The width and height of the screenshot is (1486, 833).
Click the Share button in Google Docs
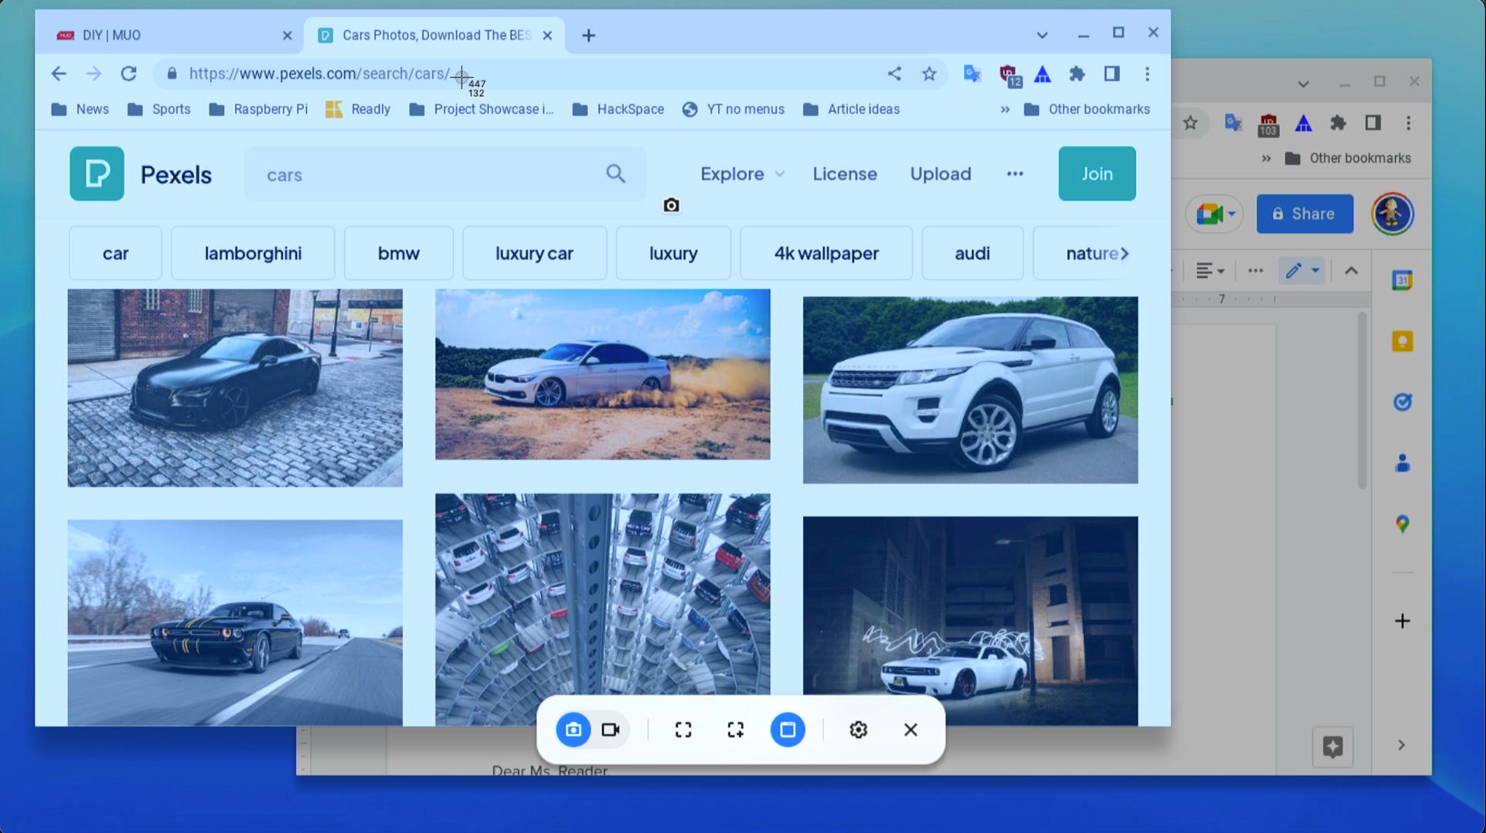1305,214
